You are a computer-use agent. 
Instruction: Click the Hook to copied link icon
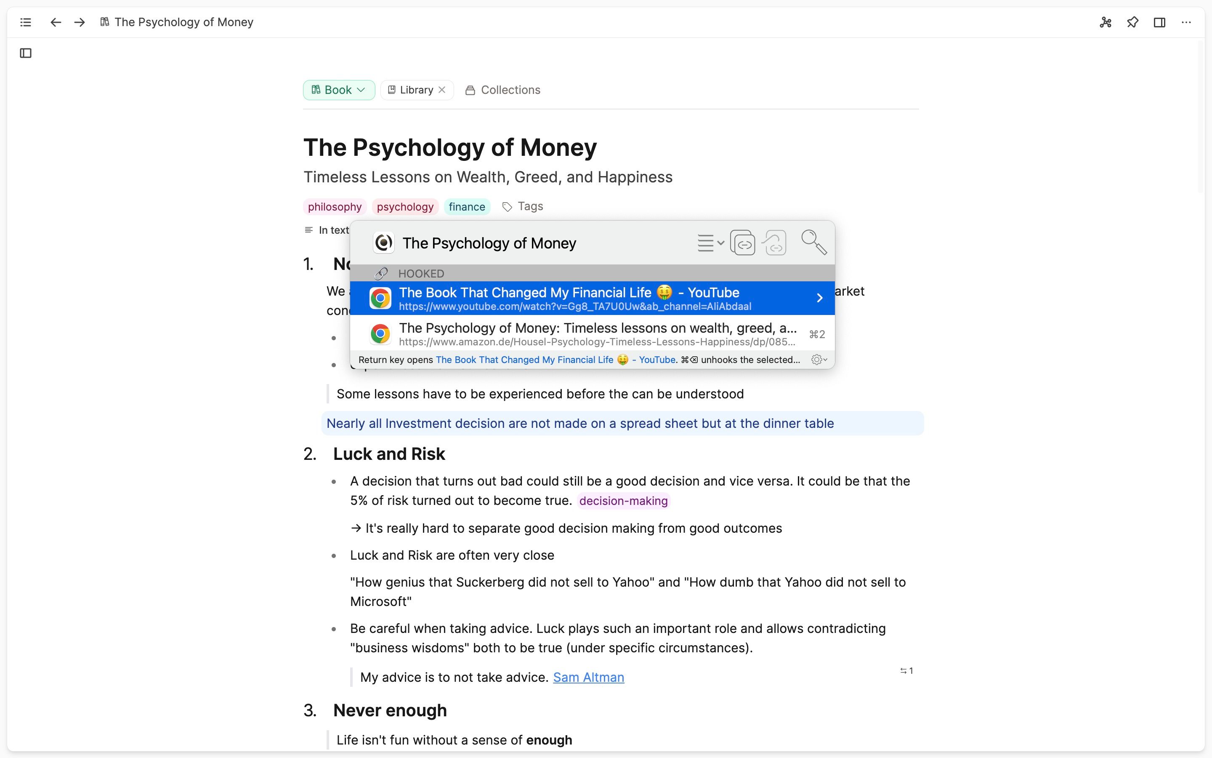(774, 243)
